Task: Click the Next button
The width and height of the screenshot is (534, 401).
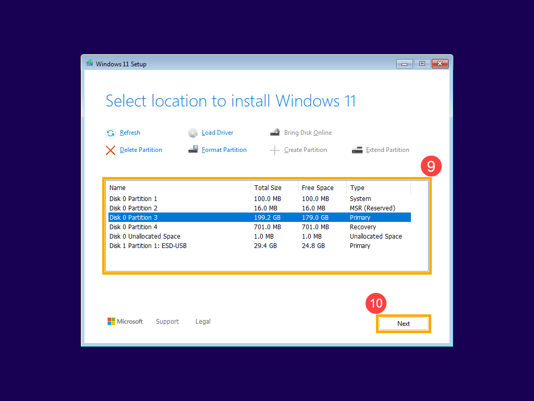Action: (404, 324)
